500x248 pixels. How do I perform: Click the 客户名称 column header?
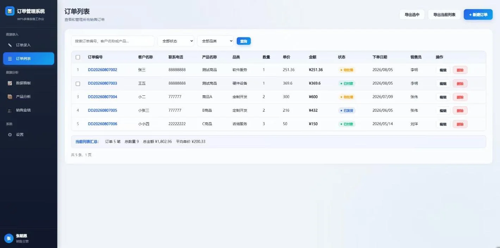pos(146,57)
